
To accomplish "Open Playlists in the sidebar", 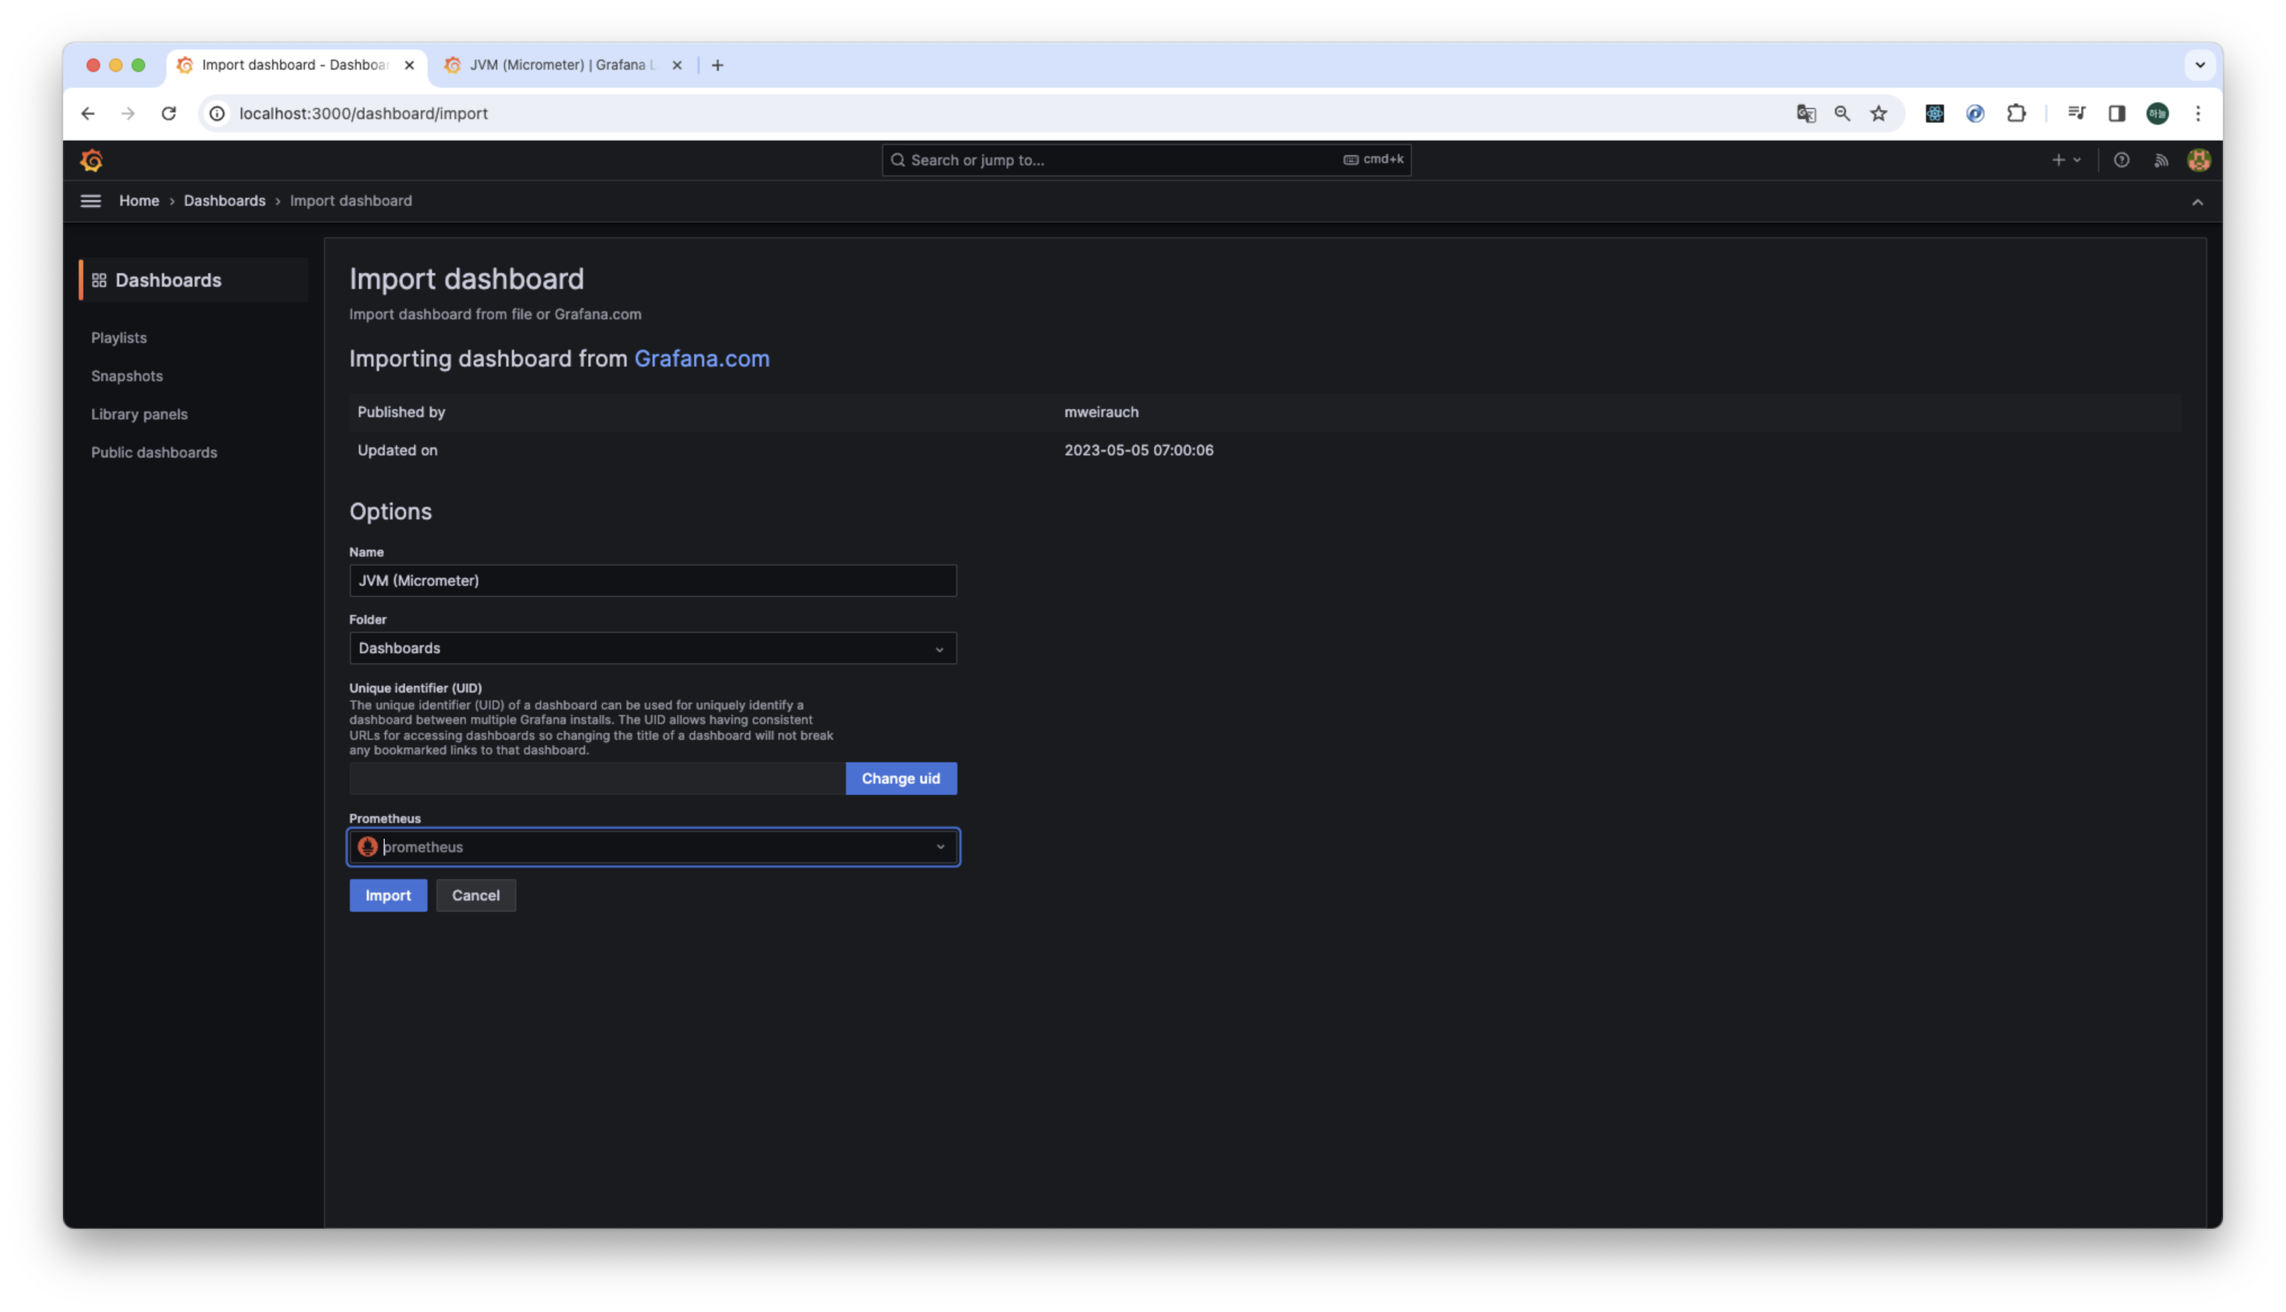I will tap(119, 338).
